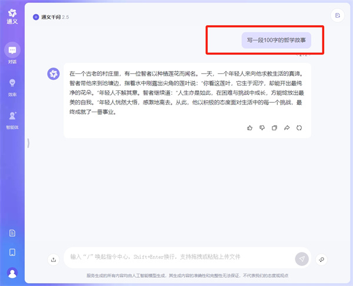Like the response with thumbs up
Image resolution: width=353 pixels, height=286 pixels.
pos(250,127)
